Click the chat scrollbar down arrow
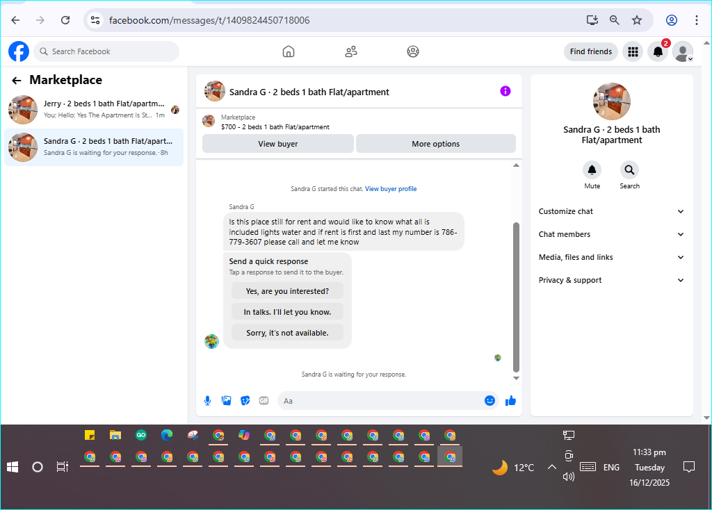The height and width of the screenshot is (510, 712). tap(516, 378)
